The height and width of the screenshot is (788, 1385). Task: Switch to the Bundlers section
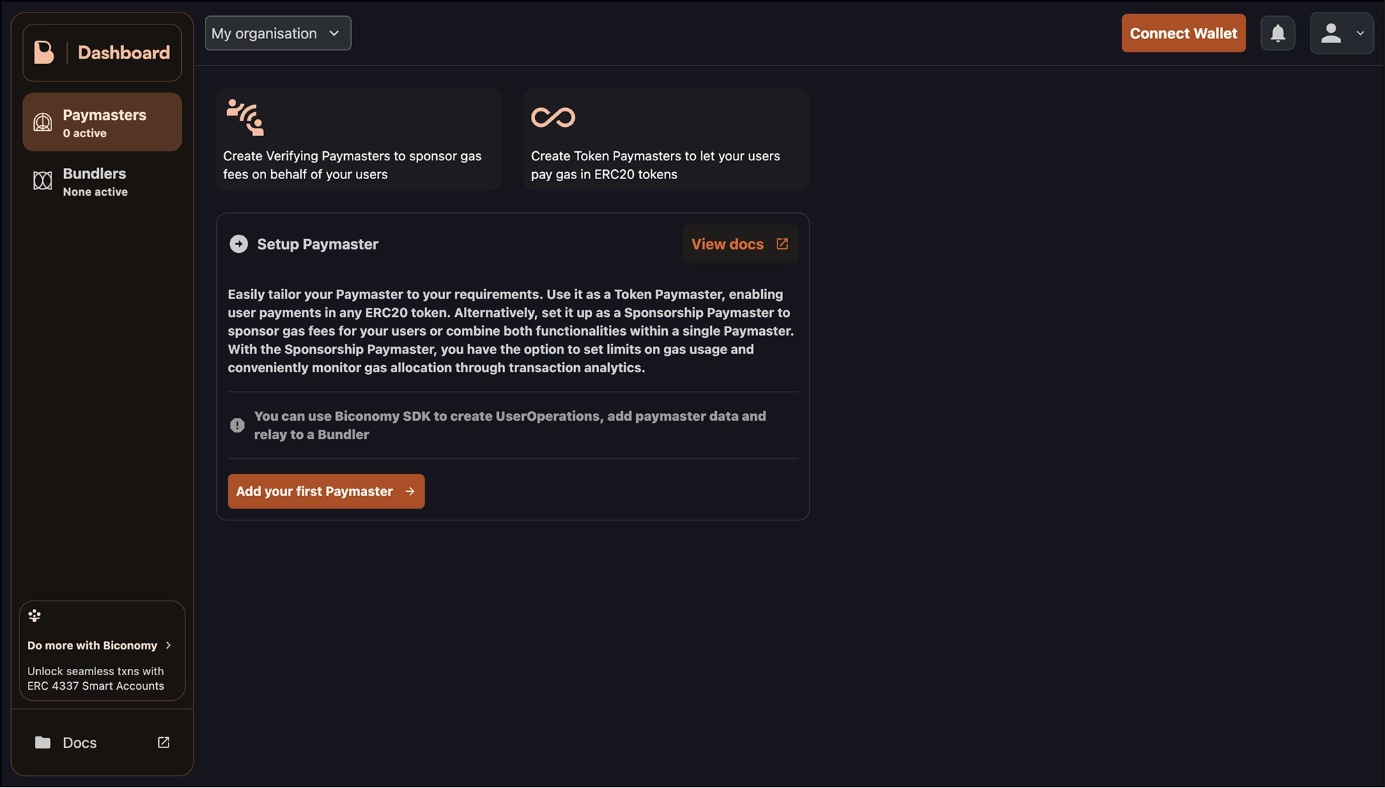pyautogui.click(x=102, y=181)
